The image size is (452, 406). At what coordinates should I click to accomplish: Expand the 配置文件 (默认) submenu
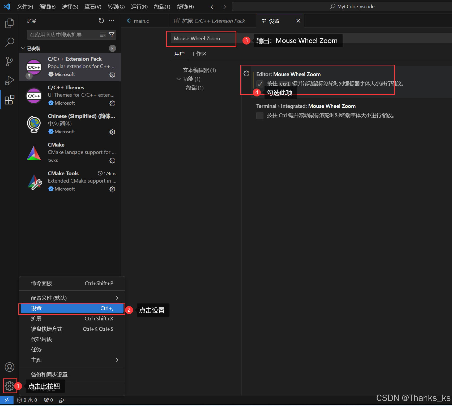pos(72,298)
